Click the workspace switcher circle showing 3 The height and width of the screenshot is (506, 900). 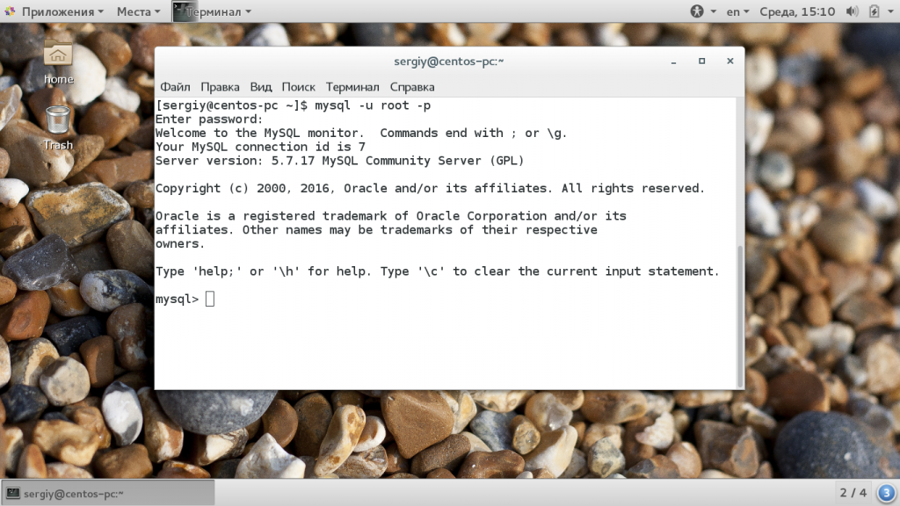tap(886, 493)
